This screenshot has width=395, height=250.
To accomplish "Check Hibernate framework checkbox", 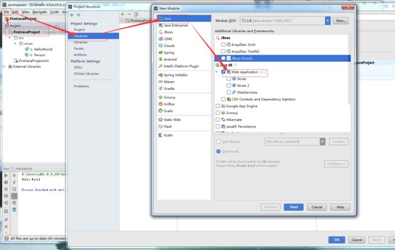I will pos(218,120).
